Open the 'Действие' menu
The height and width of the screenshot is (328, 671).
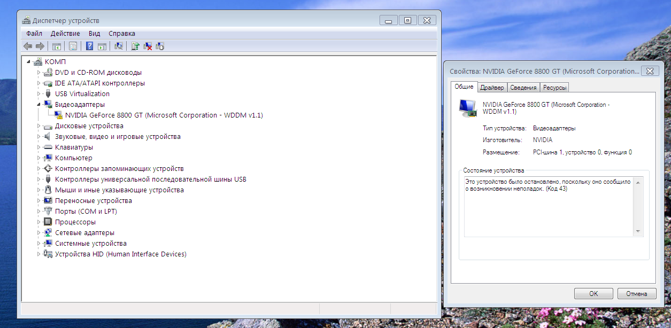(66, 33)
